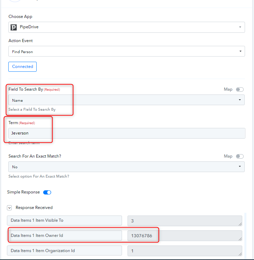Toggle Map switch for Field To Search By

(x=240, y=90)
